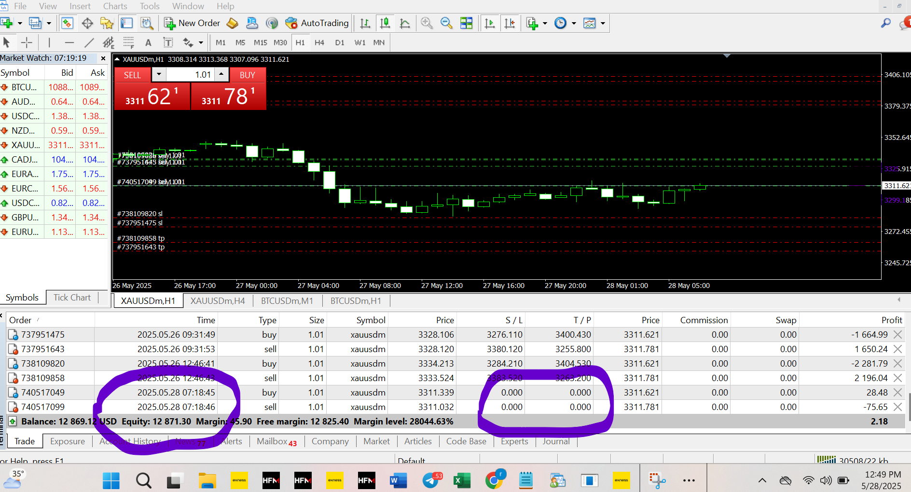The image size is (911, 492).
Task: Open Excel from the taskbar
Action: click(x=462, y=480)
